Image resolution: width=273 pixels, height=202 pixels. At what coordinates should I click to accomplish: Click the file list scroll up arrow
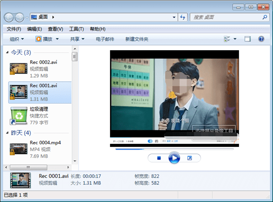coord(75,49)
